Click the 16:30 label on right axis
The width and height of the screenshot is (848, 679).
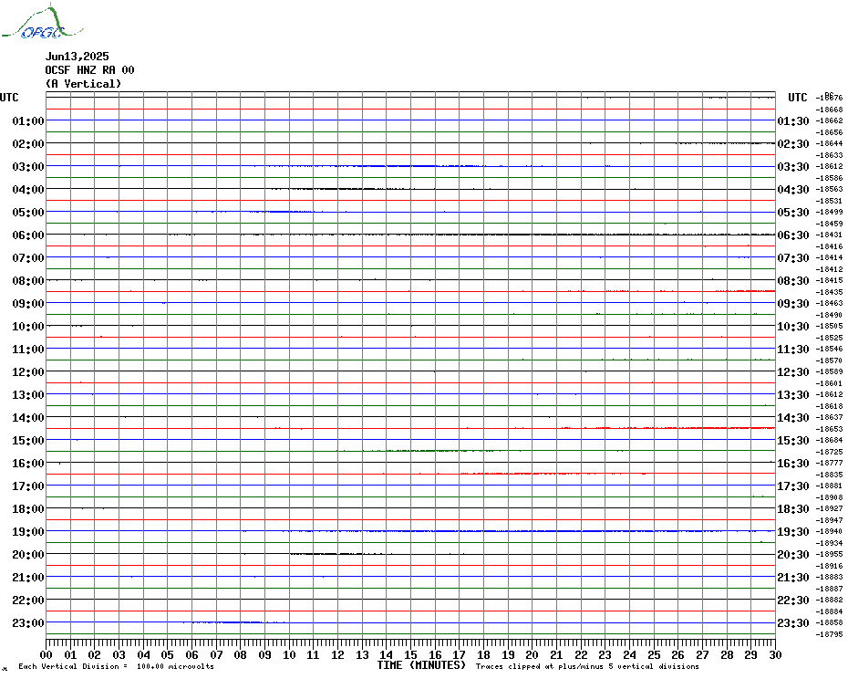pos(793,463)
